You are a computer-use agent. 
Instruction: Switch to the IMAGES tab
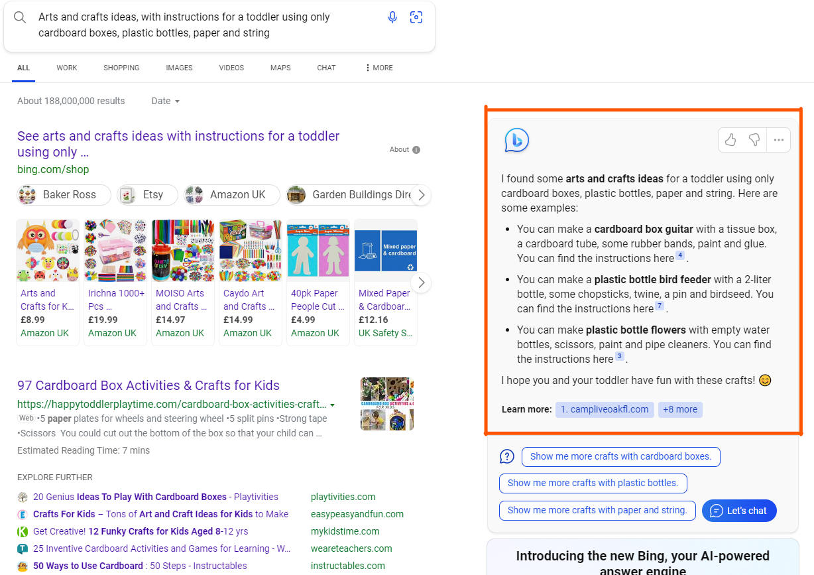(x=178, y=68)
